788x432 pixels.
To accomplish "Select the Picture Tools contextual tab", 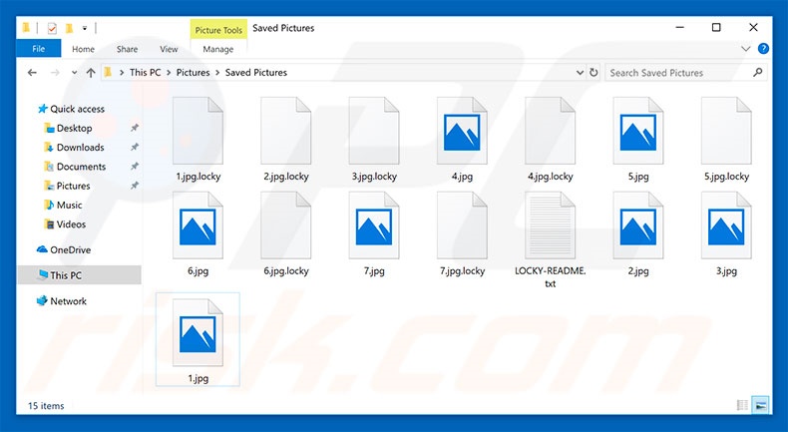I will pyautogui.click(x=218, y=30).
